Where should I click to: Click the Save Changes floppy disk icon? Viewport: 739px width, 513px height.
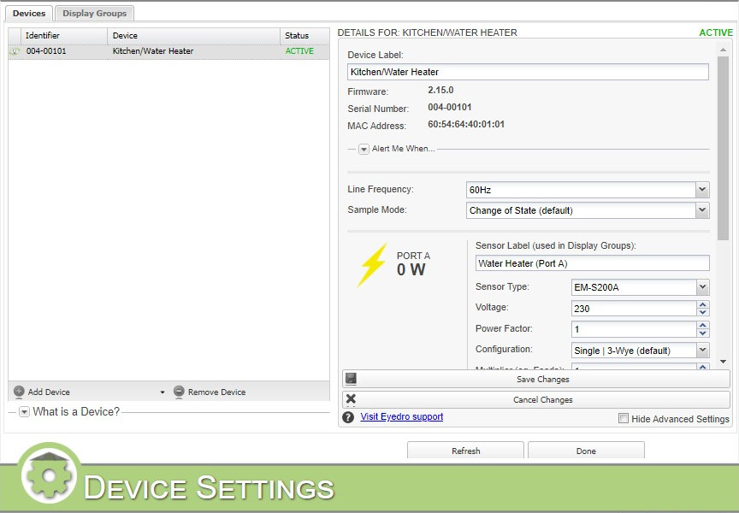(x=351, y=379)
